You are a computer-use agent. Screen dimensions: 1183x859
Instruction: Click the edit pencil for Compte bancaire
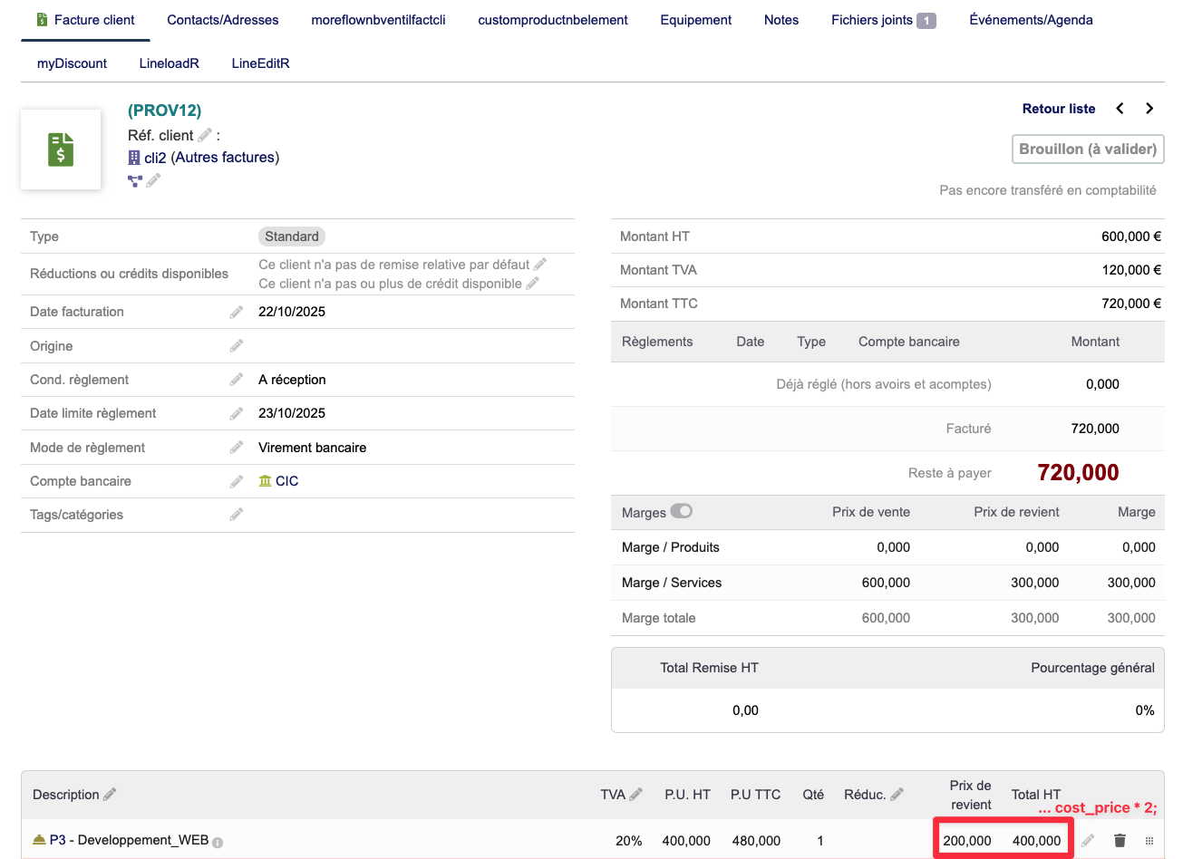[x=237, y=481]
